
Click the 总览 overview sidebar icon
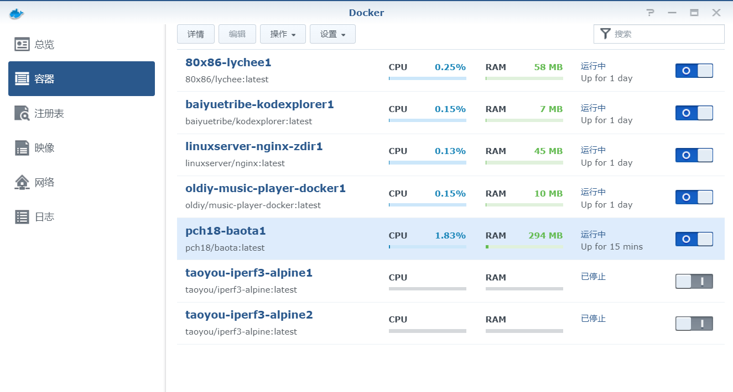click(x=22, y=45)
